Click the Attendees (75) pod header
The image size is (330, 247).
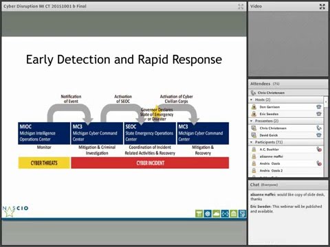[x=288, y=84]
